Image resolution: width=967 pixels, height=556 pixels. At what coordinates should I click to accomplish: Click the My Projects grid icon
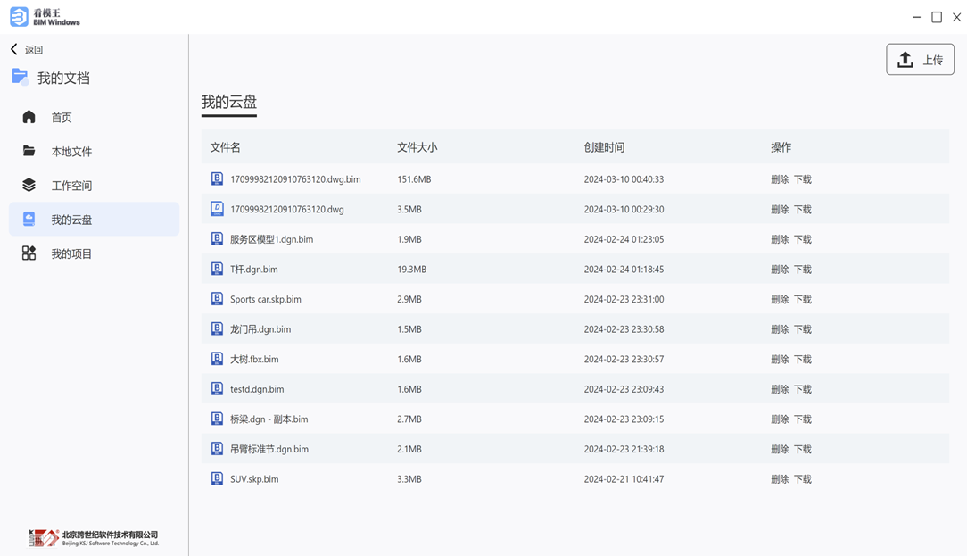(x=29, y=253)
